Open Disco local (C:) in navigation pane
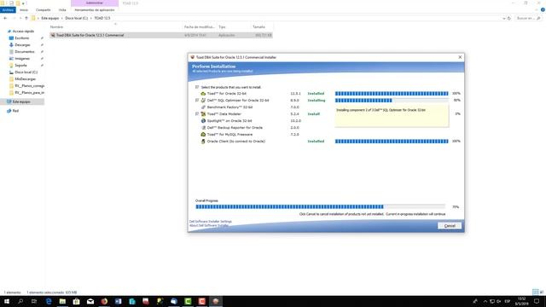 (26, 72)
